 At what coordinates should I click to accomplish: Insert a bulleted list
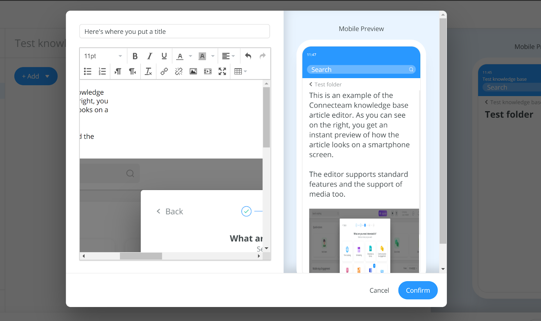[88, 71]
